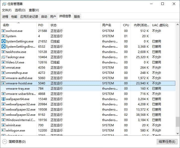The width and height of the screenshot is (180, 148).
Task: Open the 文件(F) menu
Action: [x=7, y=10]
